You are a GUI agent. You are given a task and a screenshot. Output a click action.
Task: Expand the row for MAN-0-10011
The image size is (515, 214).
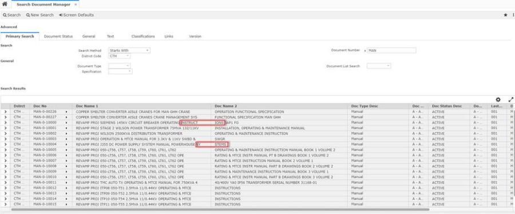(x=5, y=183)
